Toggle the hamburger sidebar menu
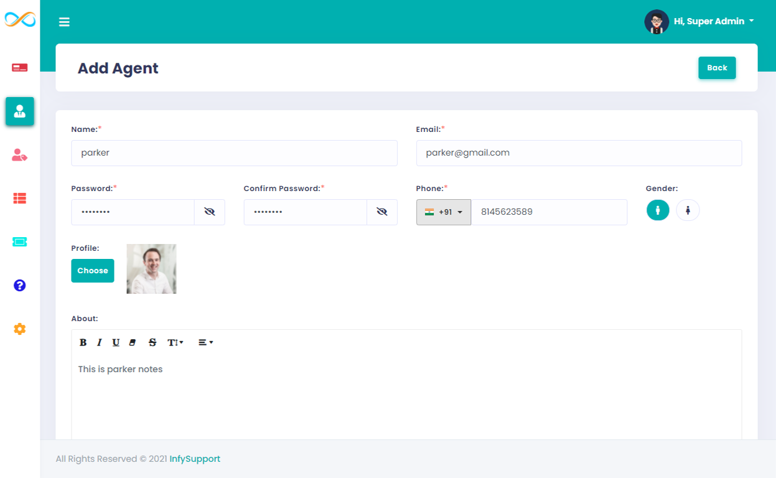This screenshot has width=776, height=478. coord(64,22)
